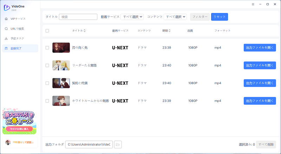Open output file for 刃の向く先
This screenshot has width=281, height=154.
260,48
